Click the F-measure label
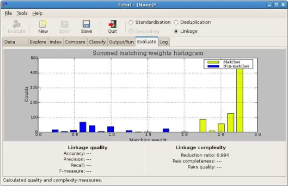The height and width of the screenshot is (186, 288). click(x=72, y=171)
